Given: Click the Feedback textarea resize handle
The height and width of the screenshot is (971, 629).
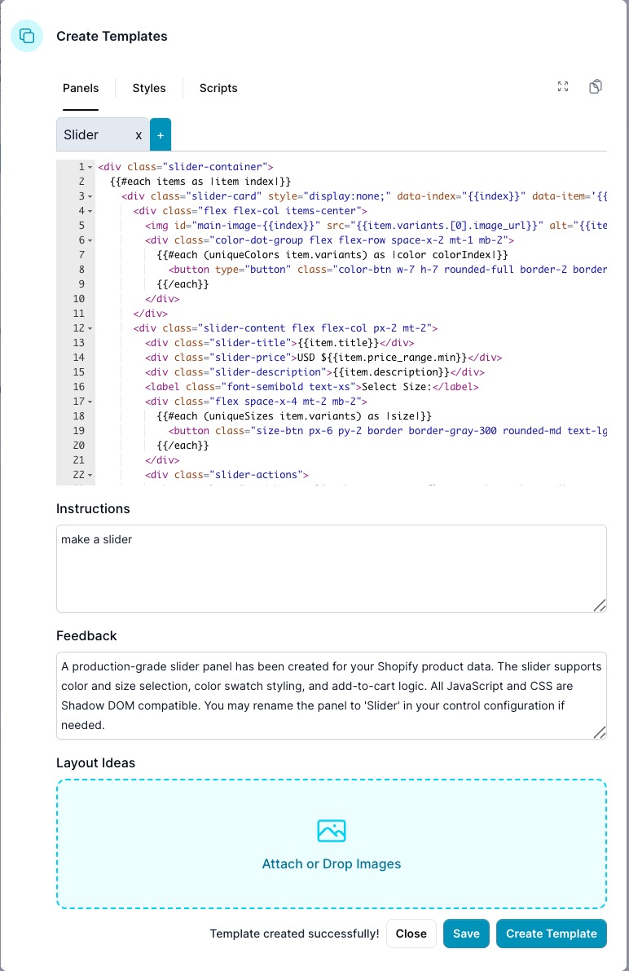Looking at the screenshot, I should [599, 732].
